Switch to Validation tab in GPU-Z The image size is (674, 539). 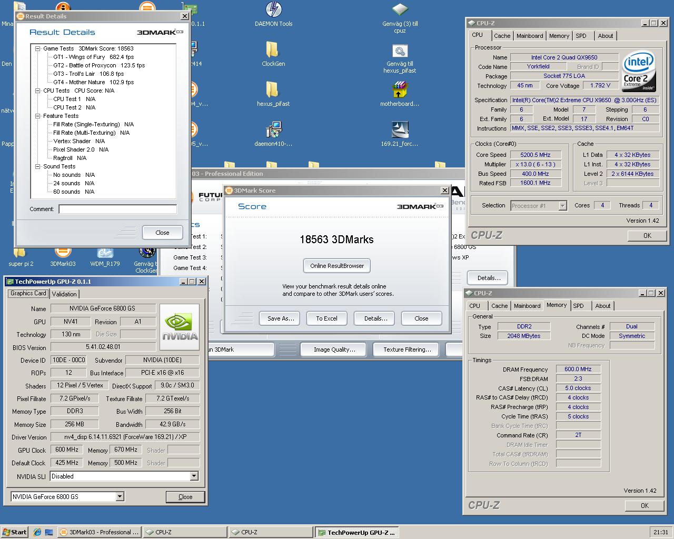(x=64, y=294)
